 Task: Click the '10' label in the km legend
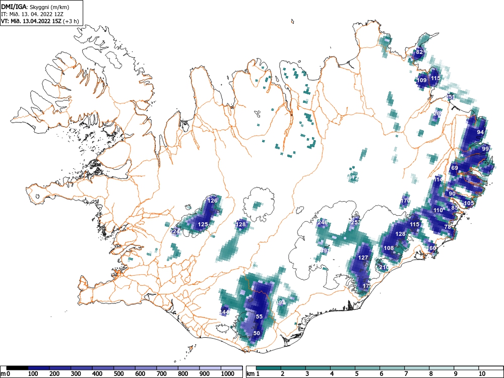click(x=481, y=374)
